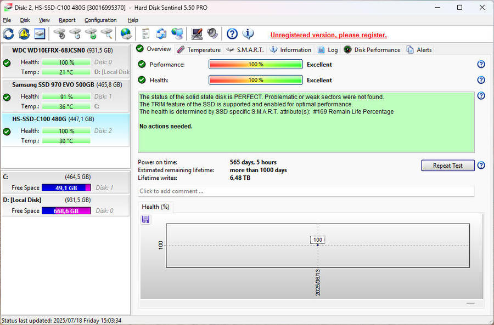The height and width of the screenshot is (325, 494).
Task: Click the blue information toolbar icon
Action: click(248, 33)
